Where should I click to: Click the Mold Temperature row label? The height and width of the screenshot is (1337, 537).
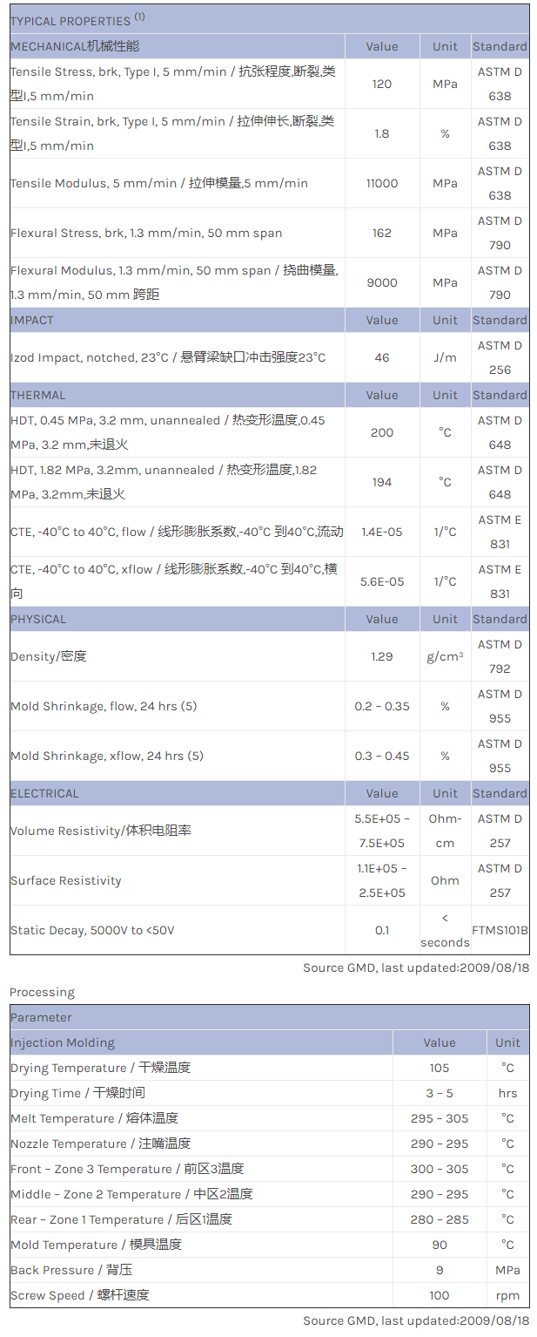coord(97,1245)
